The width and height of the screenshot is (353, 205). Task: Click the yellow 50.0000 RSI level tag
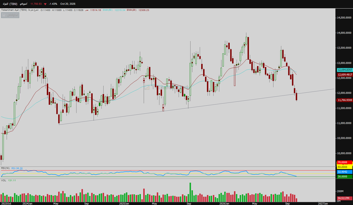coord(345,167)
